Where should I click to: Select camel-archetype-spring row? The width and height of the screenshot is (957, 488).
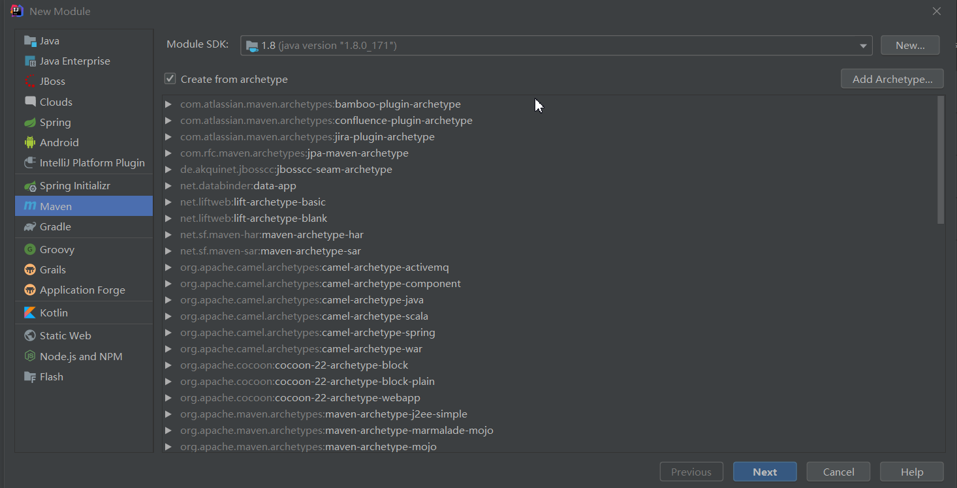tap(550, 333)
